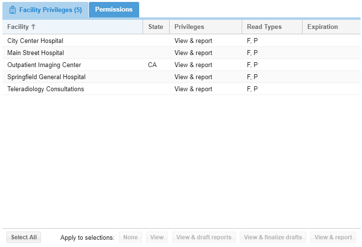
Task: Sort by the Read Types column header
Action: tap(272, 27)
